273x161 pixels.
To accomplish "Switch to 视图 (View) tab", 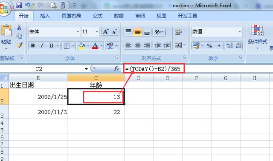I will (161, 16).
